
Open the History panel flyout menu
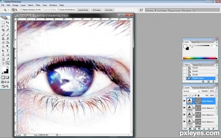click(x=217, y=65)
